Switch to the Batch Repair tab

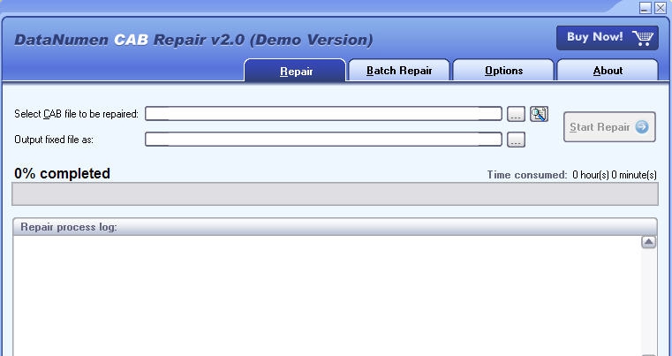399,71
